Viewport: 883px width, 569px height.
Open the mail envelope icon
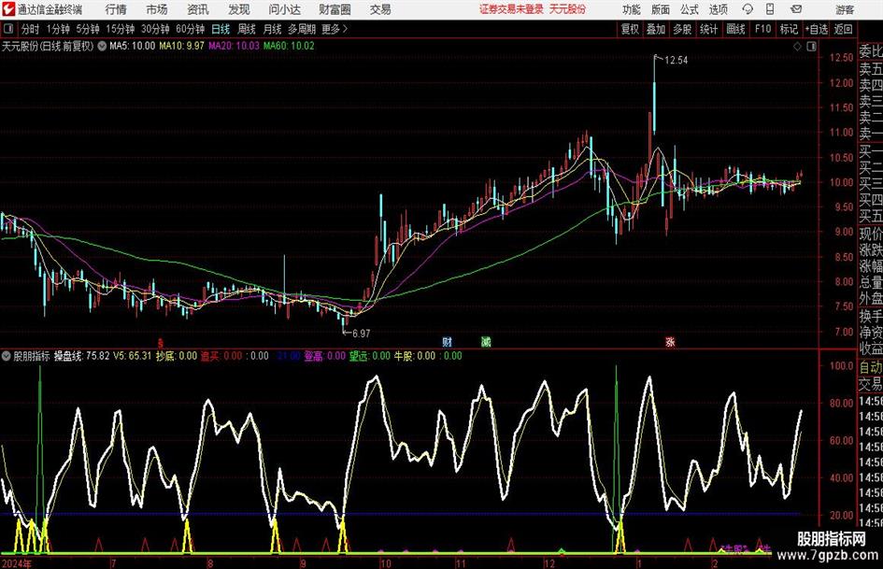tap(796, 9)
